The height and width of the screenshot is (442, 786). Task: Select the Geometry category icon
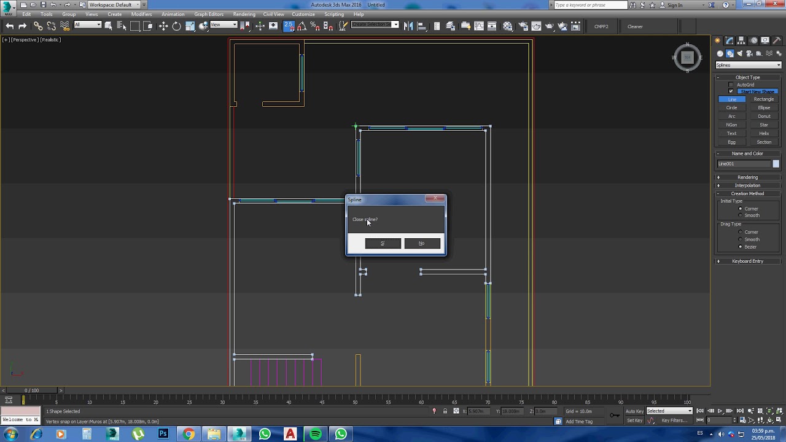click(x=720, y=53)
